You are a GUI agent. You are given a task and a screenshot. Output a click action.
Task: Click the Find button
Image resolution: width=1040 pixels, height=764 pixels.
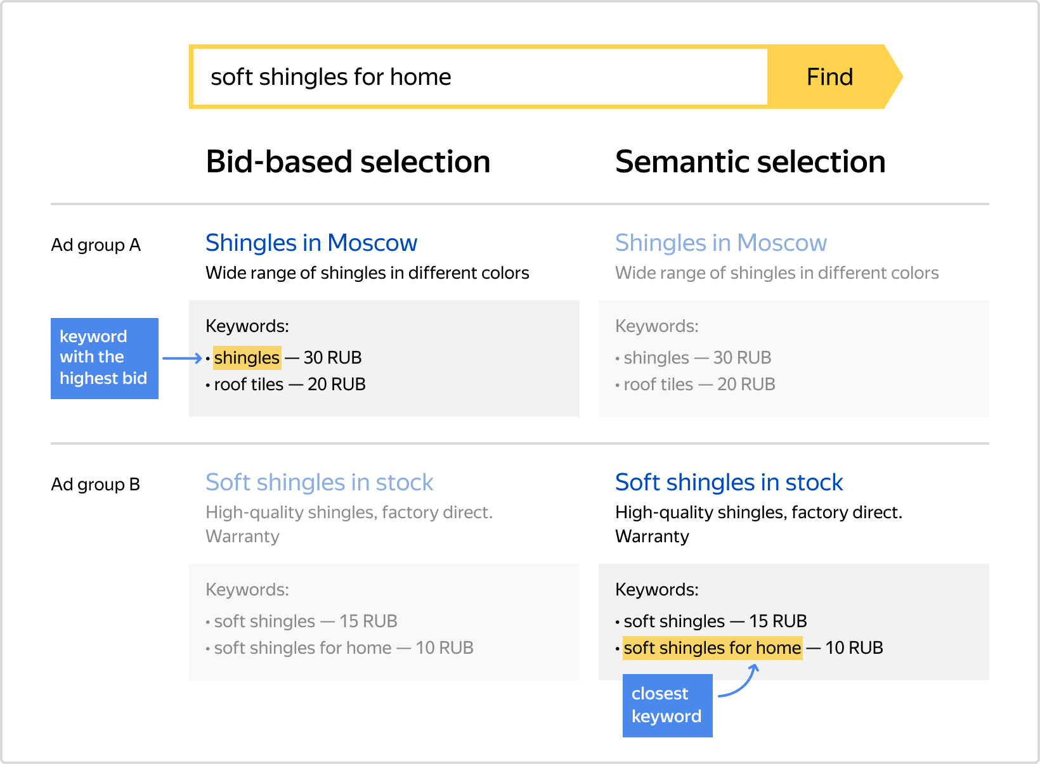pos(829,77)
